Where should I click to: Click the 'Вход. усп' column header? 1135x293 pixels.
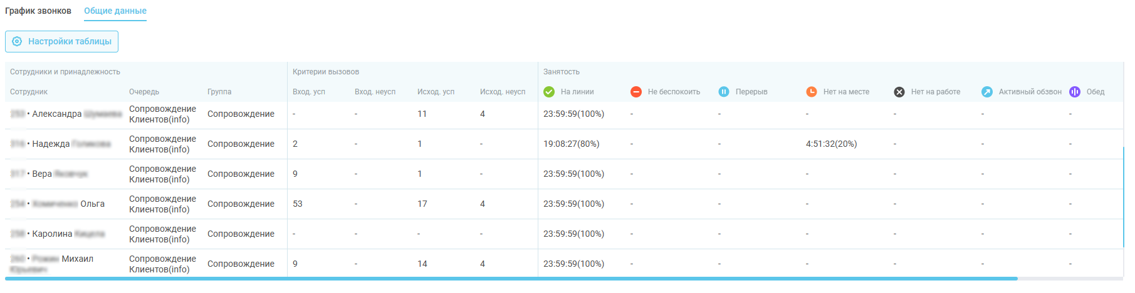click(309, 92)
